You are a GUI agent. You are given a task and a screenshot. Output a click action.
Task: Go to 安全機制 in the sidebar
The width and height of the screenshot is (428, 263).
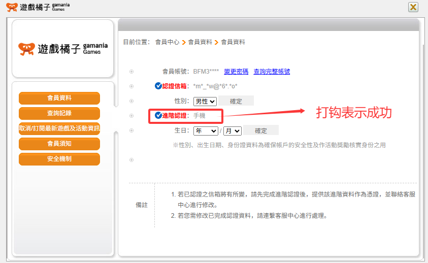pyautogui.click(x=59, y=159)
